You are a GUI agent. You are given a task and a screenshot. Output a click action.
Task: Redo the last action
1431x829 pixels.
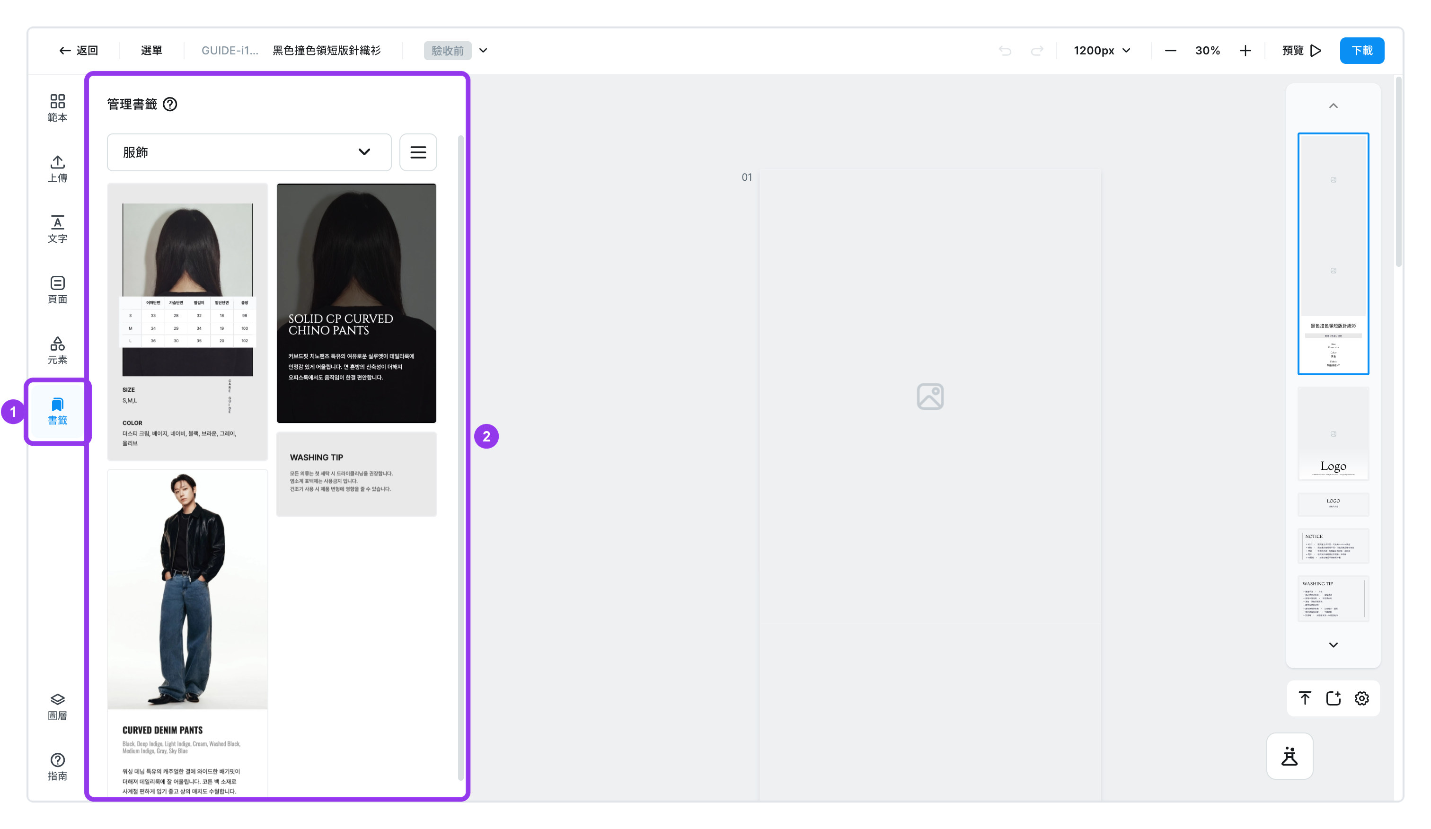pyautogui.click(x=1037, y=51)
